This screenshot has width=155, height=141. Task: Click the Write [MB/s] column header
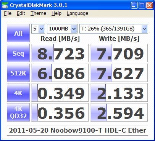click(x=119, y=38)
